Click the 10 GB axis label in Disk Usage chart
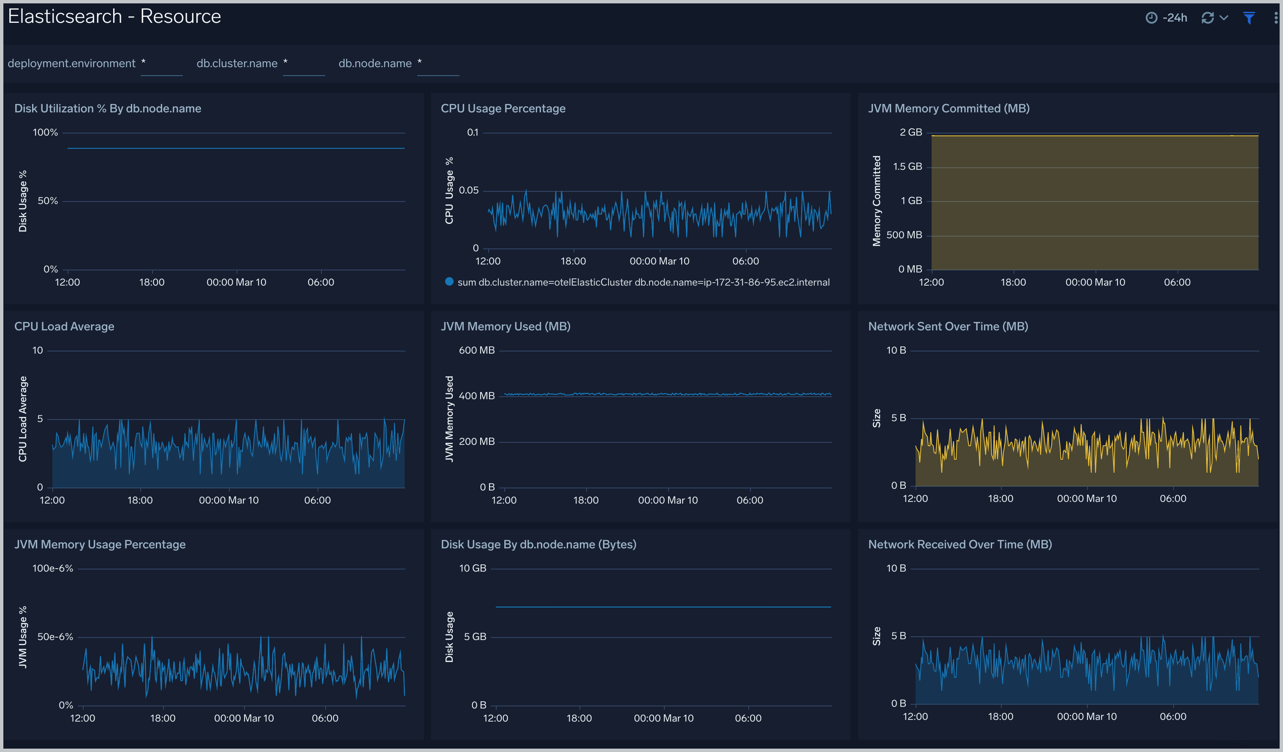The width and height of the screenshot is (1283, 752). click(x=473, y=569)
